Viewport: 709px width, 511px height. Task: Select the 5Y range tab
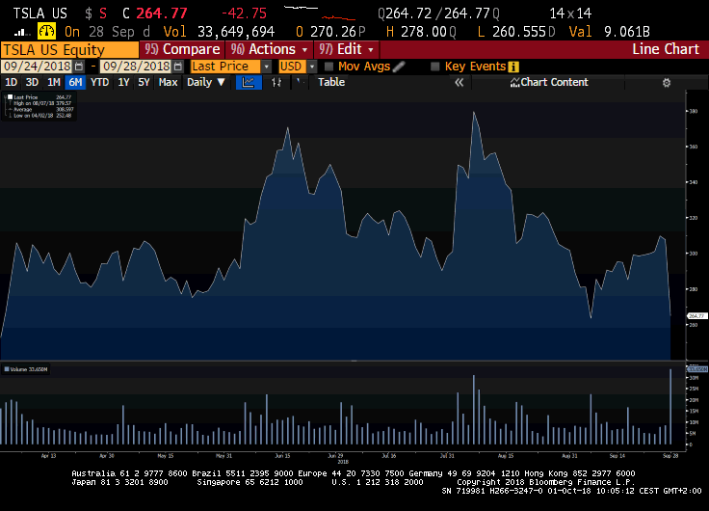click(144, 82)
